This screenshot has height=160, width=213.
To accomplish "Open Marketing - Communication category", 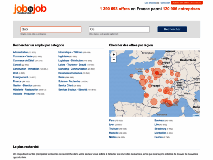I will (x=73, y=69).
